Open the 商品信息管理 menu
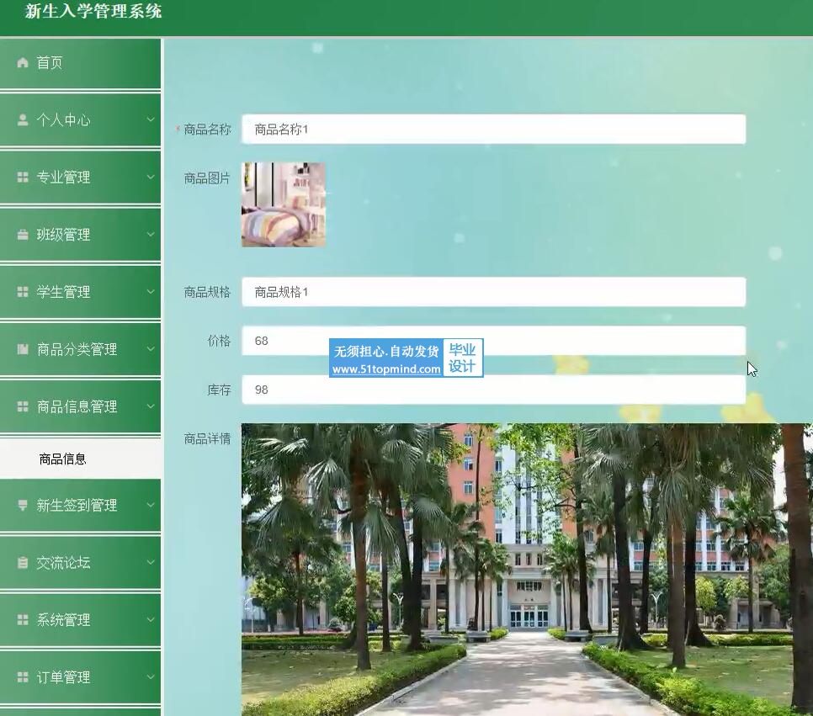 pyautogui.click(x=80, y=406)
